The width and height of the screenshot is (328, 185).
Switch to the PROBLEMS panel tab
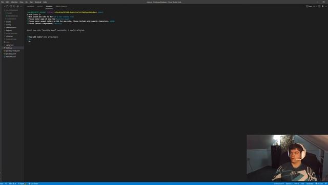tap(30, 6)
